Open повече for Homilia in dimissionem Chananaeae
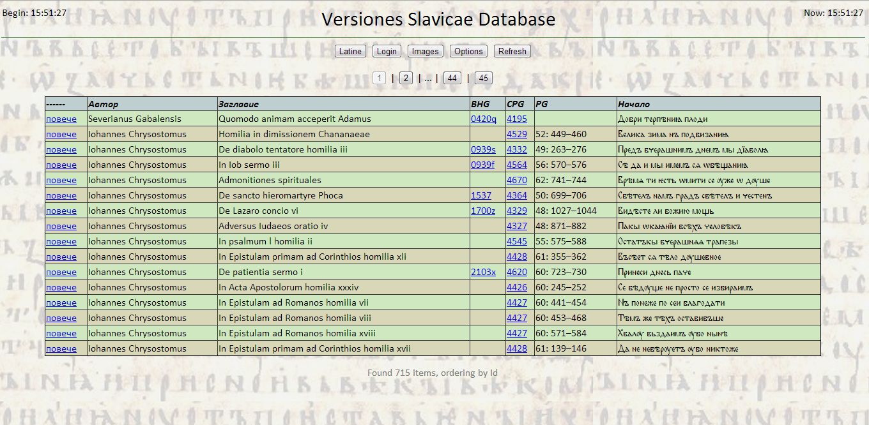The image size is (869, 425). click(61, 134)
